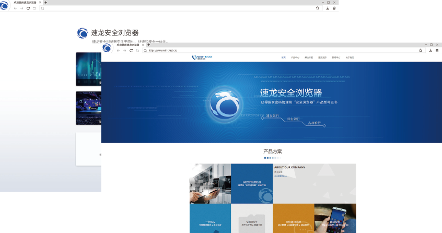Close the tab in the rear browser window
This screenshot has width=442, height=233.
[x=40, y=2]
